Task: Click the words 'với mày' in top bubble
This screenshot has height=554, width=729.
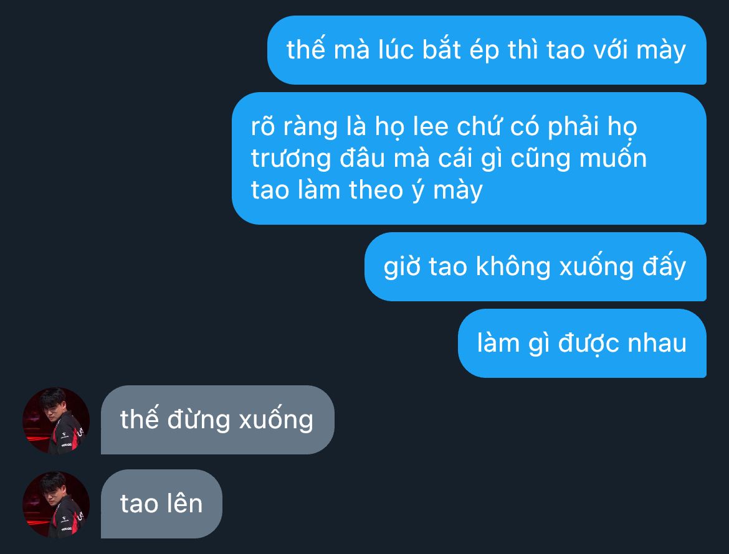Action: pyautogui.click(x=639, y=50)
